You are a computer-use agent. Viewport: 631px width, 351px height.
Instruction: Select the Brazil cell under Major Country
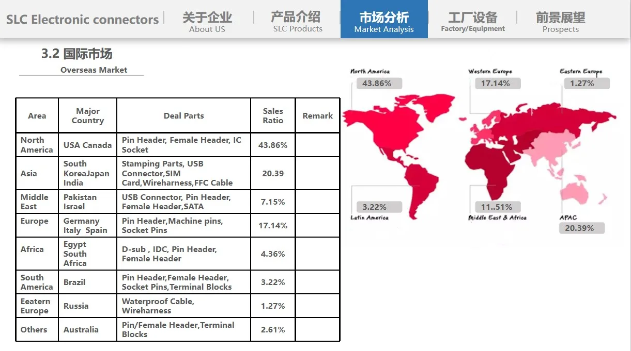74,282
